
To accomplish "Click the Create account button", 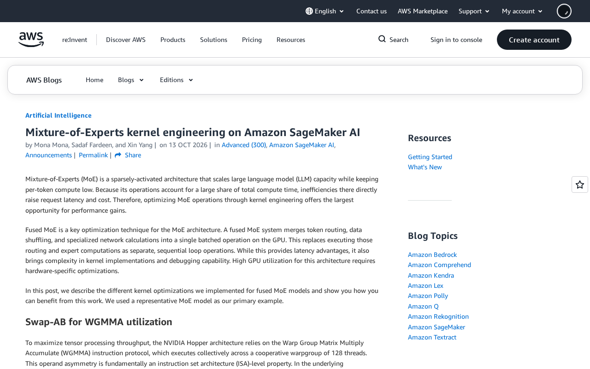I will tap(534, 40).
